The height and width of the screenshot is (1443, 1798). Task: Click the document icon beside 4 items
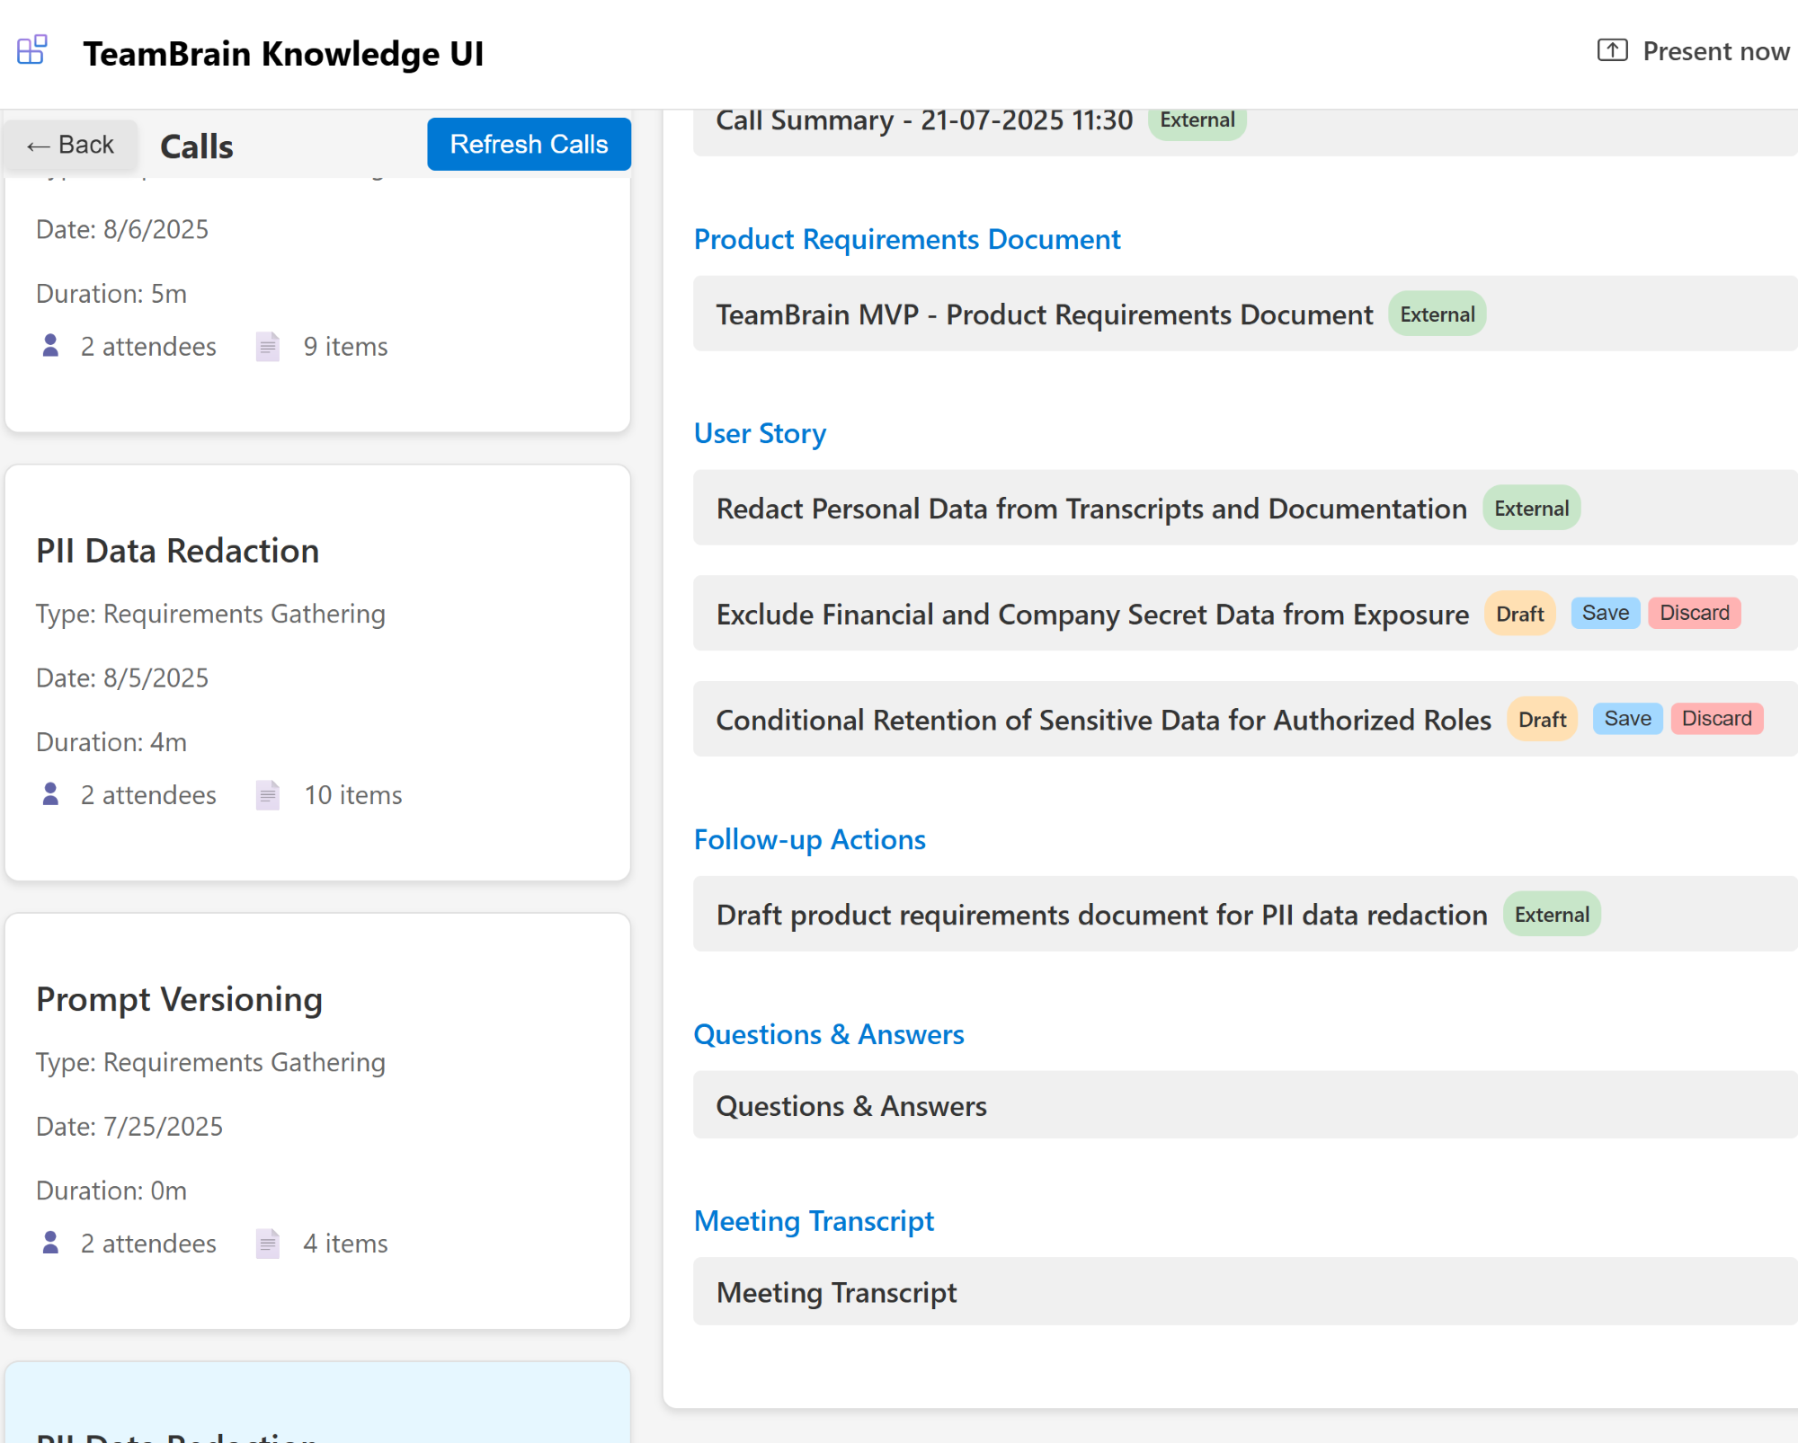tap(268, 1243)
